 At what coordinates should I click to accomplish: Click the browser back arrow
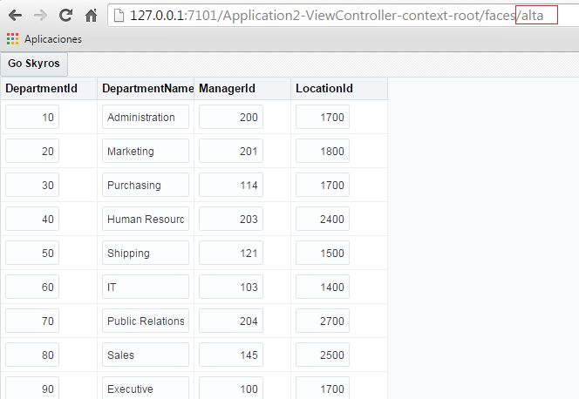pos(15,15)
